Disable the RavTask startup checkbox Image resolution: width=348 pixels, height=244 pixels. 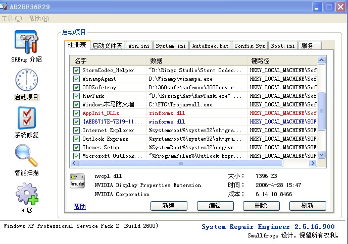pyautogui.click(x=76, y=96)
